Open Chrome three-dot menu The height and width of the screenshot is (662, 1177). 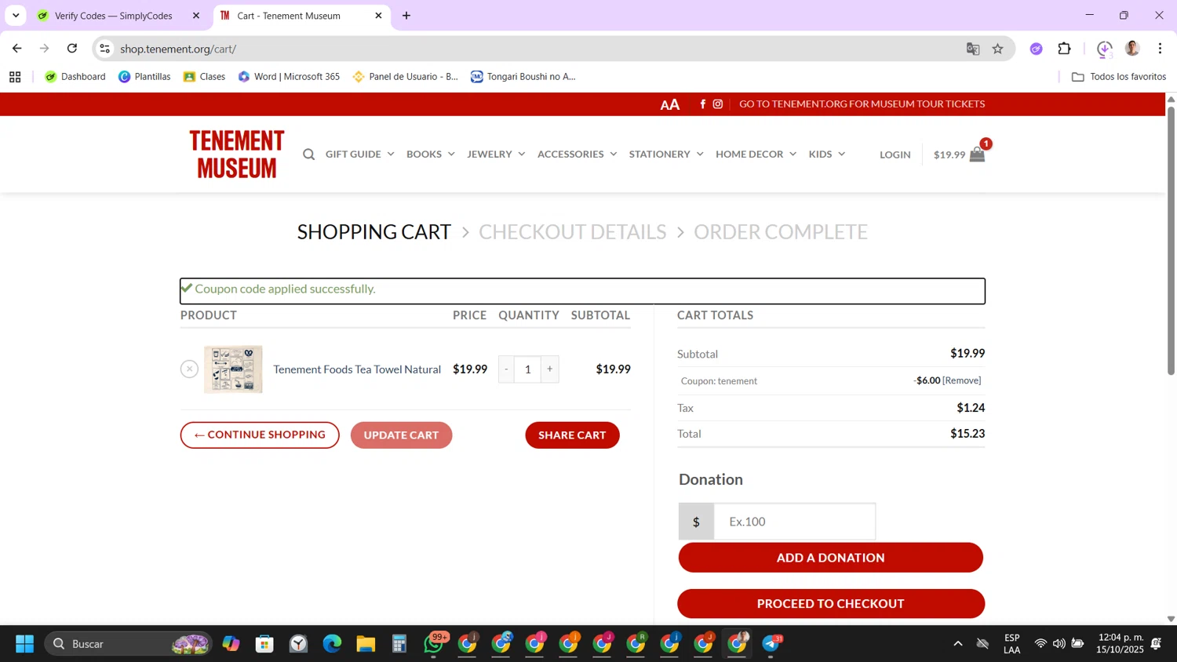(x=1160, y=49)
